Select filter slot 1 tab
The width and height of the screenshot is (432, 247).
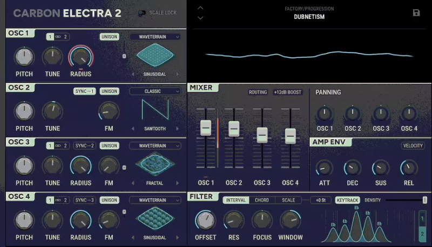click(422, 219)
